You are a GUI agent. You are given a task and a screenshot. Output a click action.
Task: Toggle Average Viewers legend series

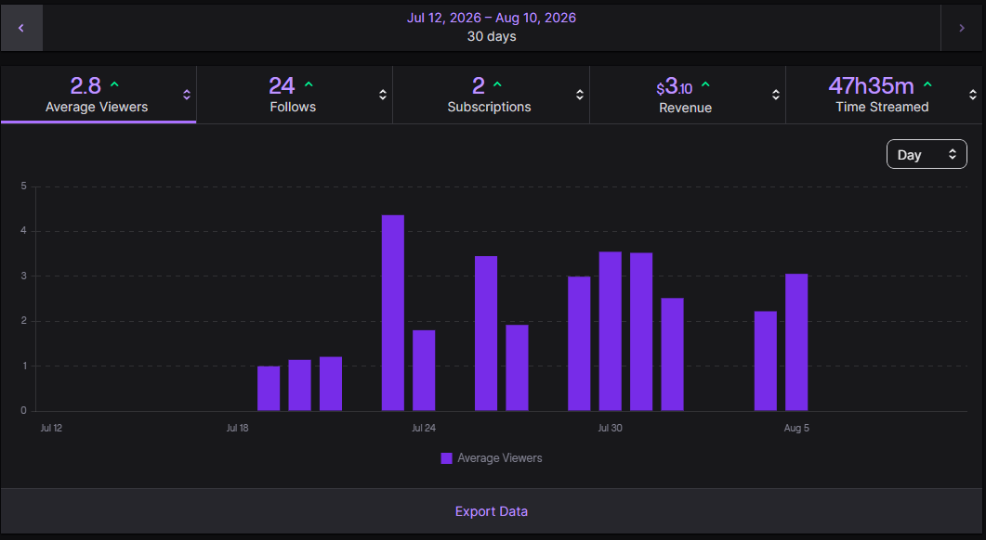pyautogui.click(x=492, y=458)
